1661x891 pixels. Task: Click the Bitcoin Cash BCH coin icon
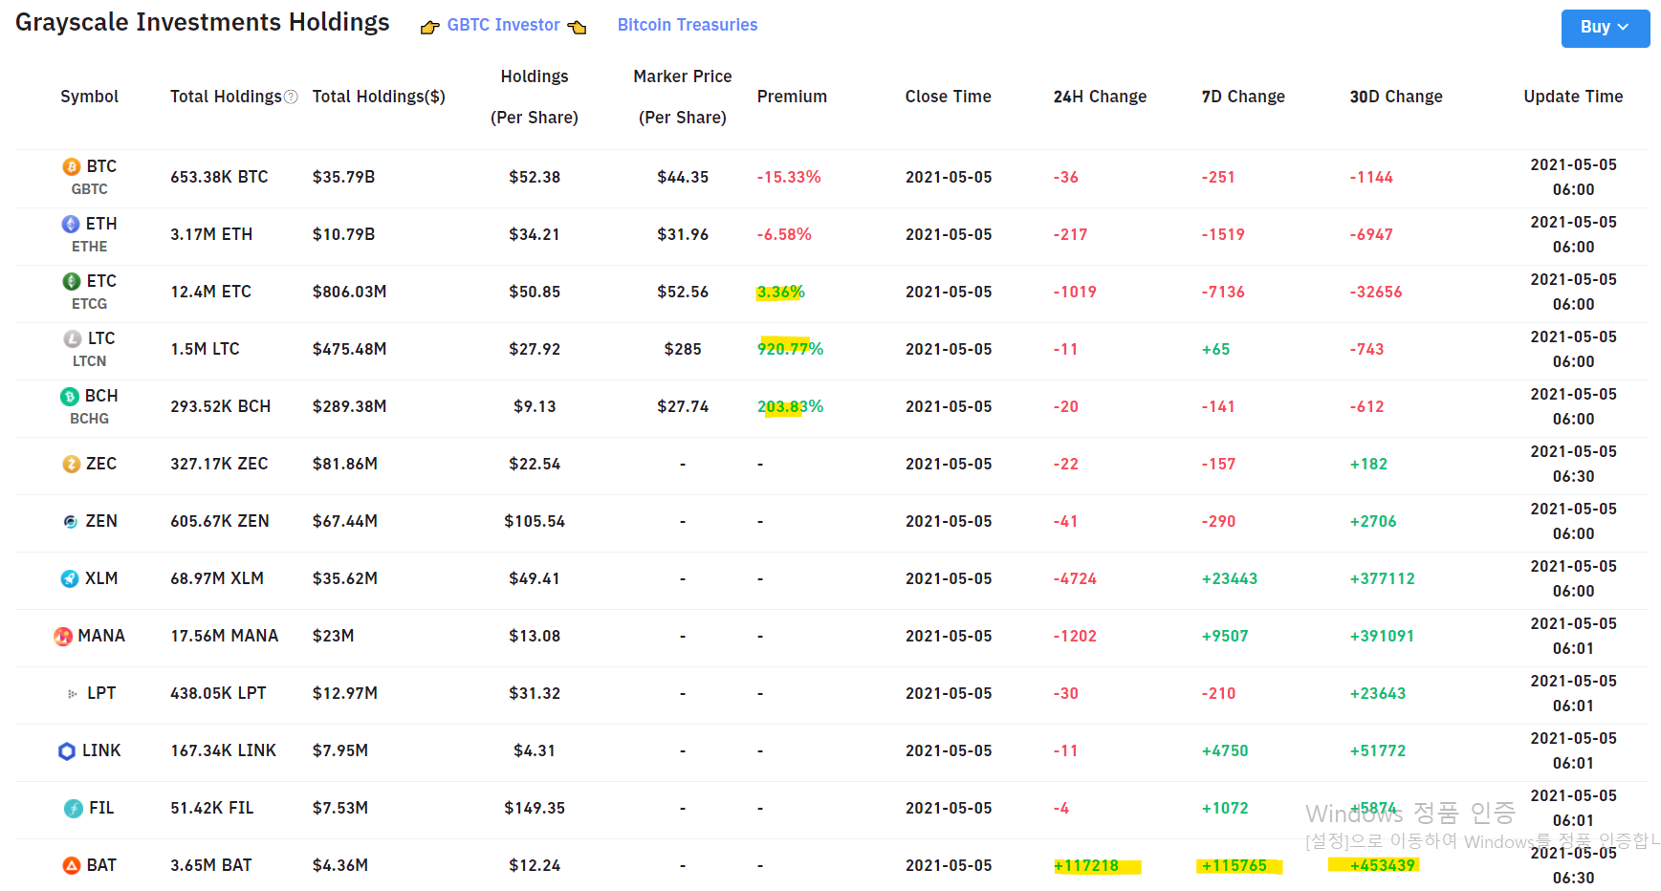click(x=70, y=396)
